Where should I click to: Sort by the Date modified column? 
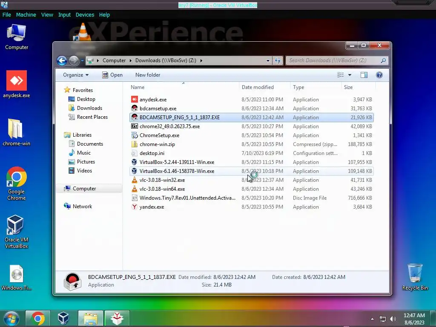(x=264, y=87)
